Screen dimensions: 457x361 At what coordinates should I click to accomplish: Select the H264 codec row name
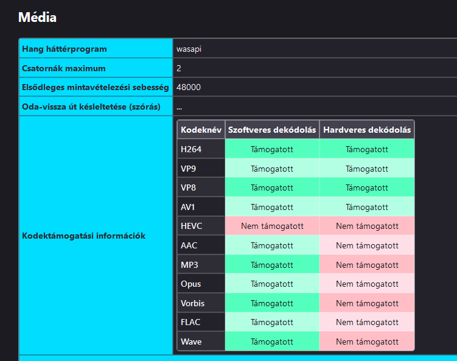[201, 149]
